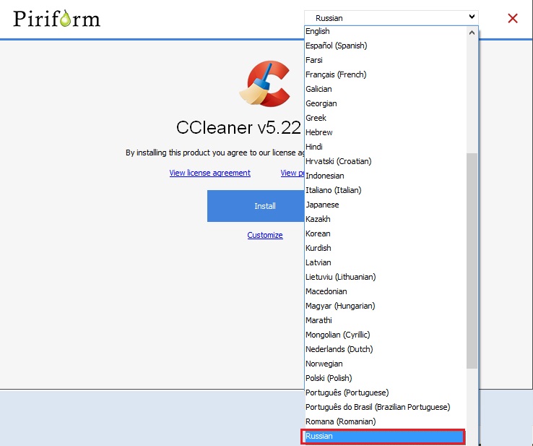Select Hrvatski (Croatian) option
The height and width of the screenshot is (446, 533).
point(386,161)
